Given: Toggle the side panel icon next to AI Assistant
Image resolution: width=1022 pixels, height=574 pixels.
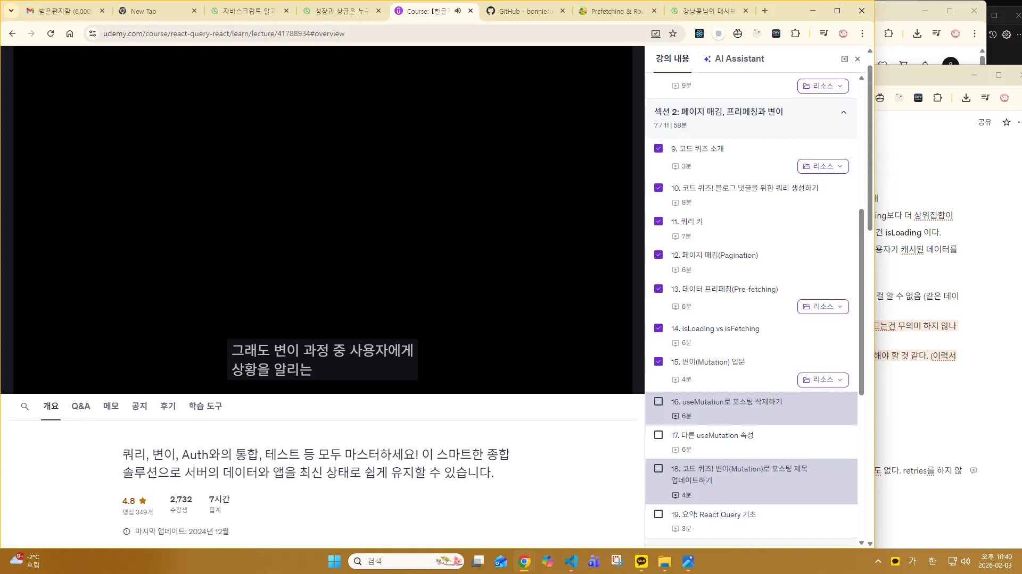Looking at the screenshot, I should pos(844,59).
